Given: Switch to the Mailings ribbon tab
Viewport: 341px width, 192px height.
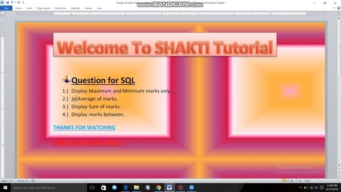Looking at the screenshot, I should click(x=76, y=9).
